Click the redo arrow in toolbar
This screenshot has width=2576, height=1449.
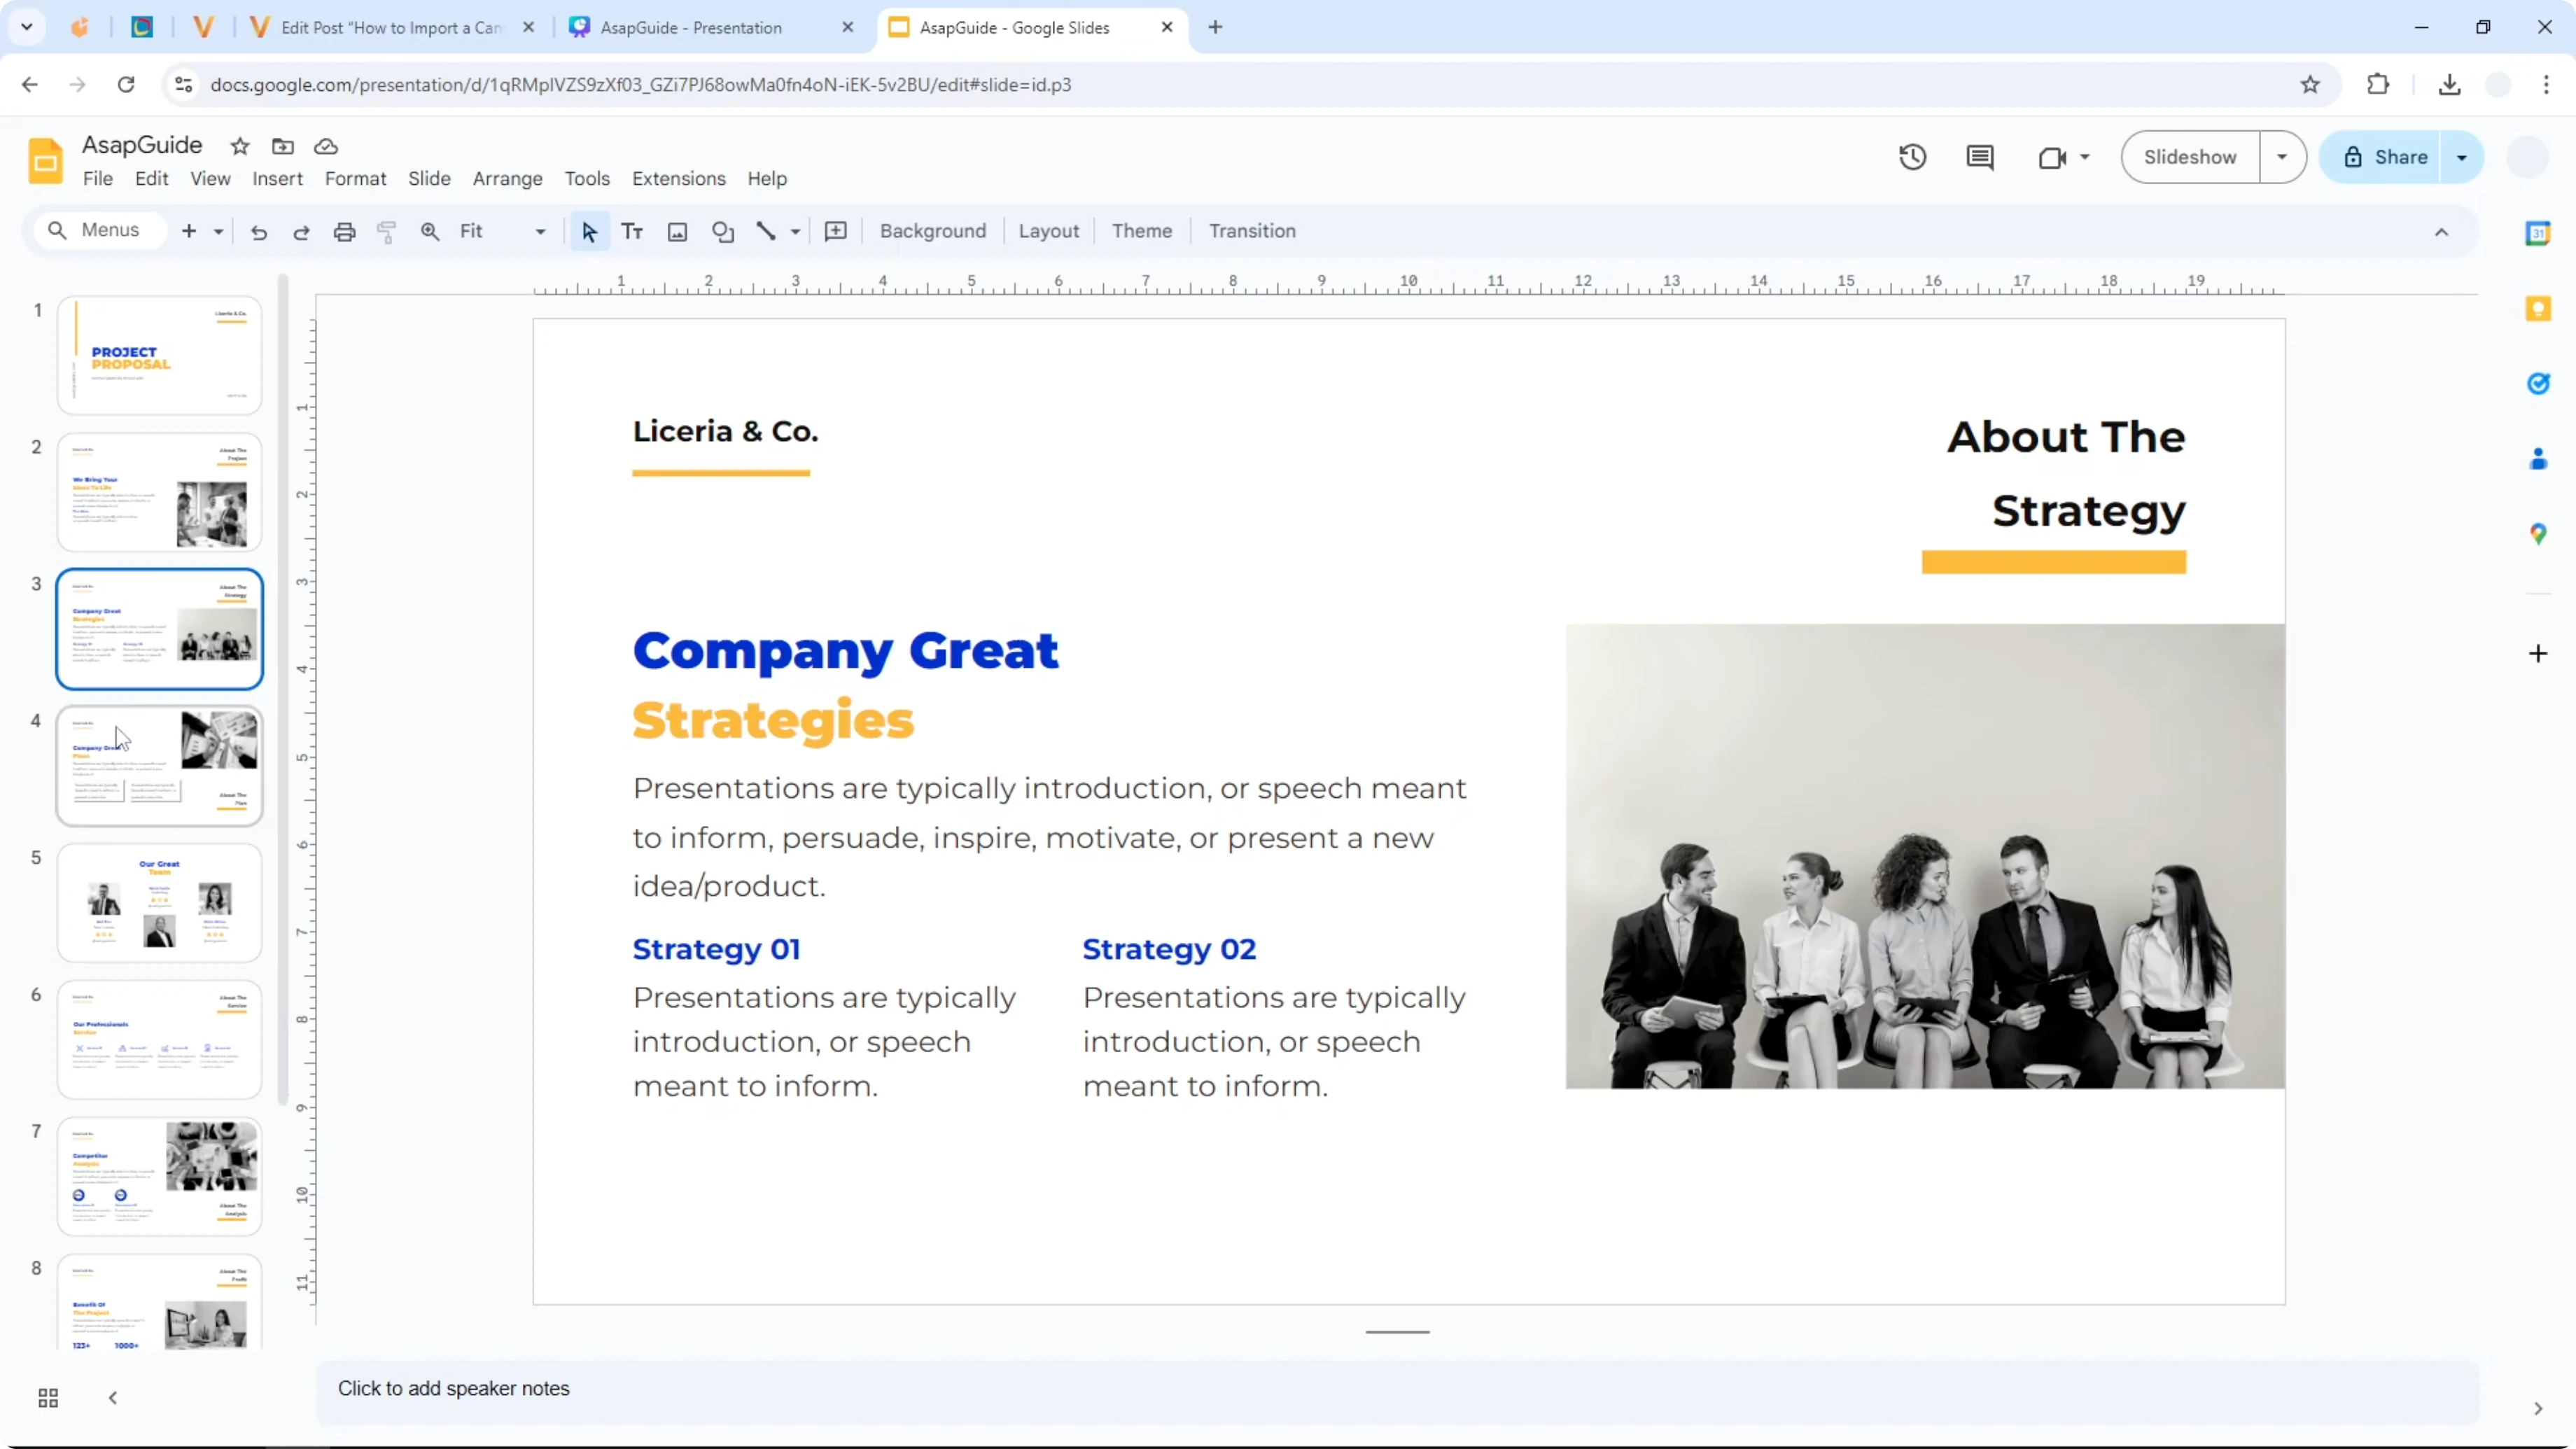(x=301, y=232)
